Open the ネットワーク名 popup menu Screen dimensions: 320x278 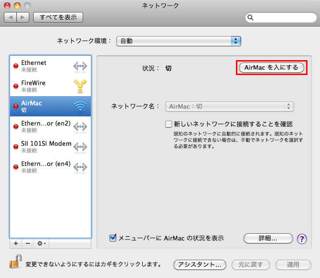tap(230, 106)
